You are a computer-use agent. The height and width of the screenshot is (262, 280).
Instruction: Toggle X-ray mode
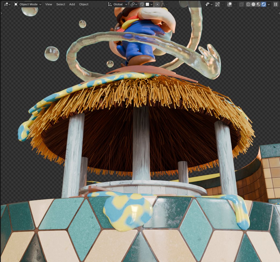[241, 4]
